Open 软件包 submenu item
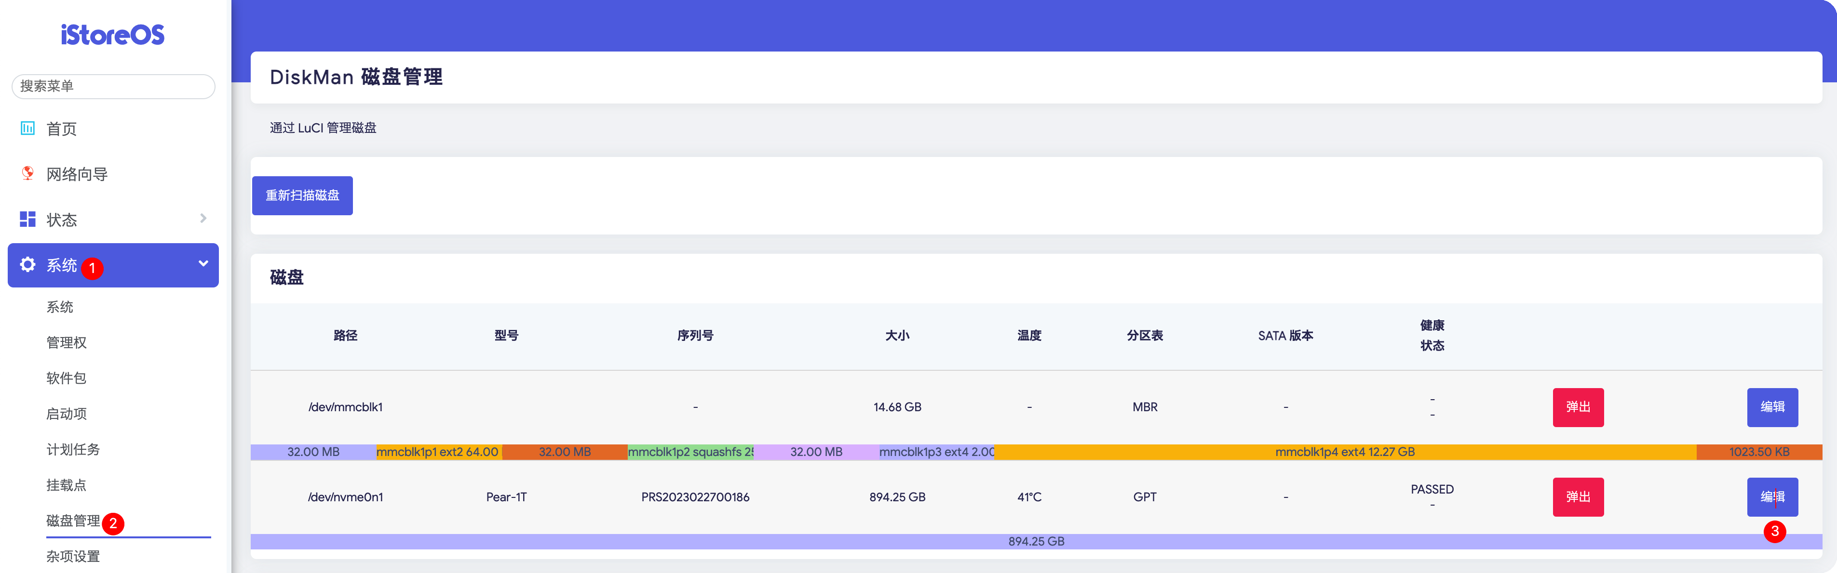The height and width of the screenshot is (573, 1837). pos(67,378)
